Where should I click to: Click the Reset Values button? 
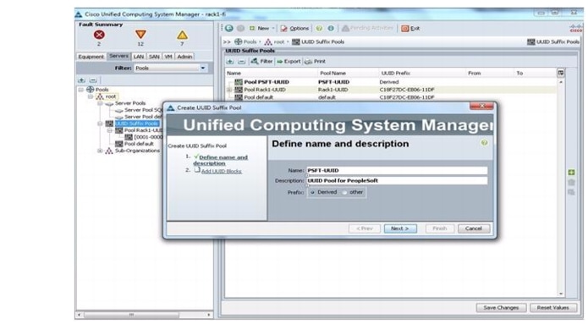[x=553, y=307]
